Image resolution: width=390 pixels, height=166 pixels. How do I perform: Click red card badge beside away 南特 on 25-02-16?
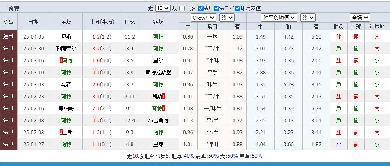164,108
